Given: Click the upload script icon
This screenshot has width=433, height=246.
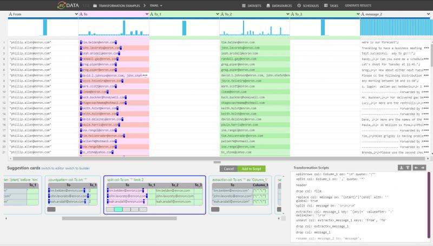Looking at the screenshot, I should point(407,168).
